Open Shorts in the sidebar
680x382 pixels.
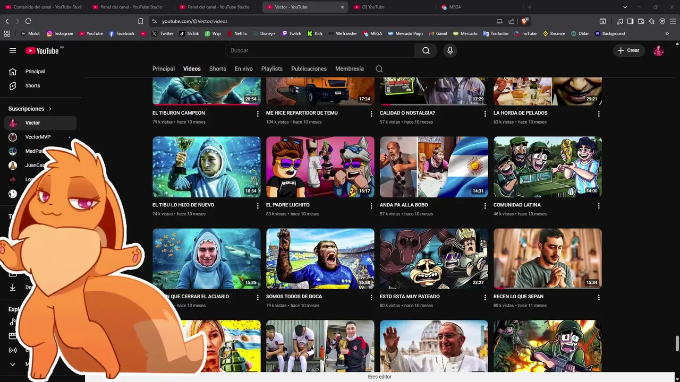pyautogui.click(x=40, y=85)
